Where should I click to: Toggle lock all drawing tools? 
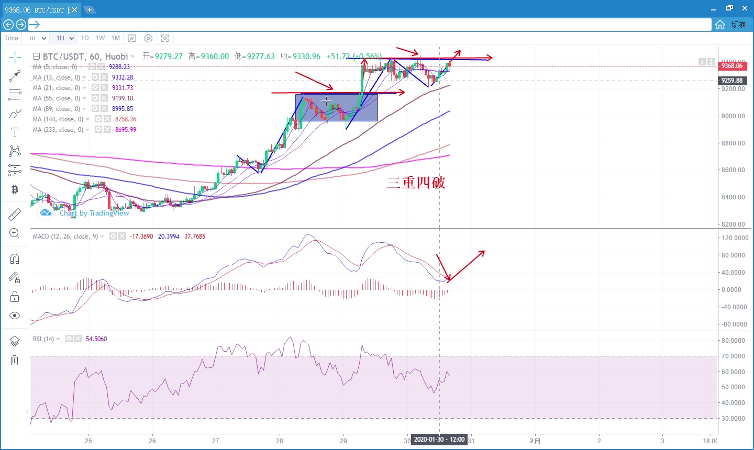tap(15, 297)
